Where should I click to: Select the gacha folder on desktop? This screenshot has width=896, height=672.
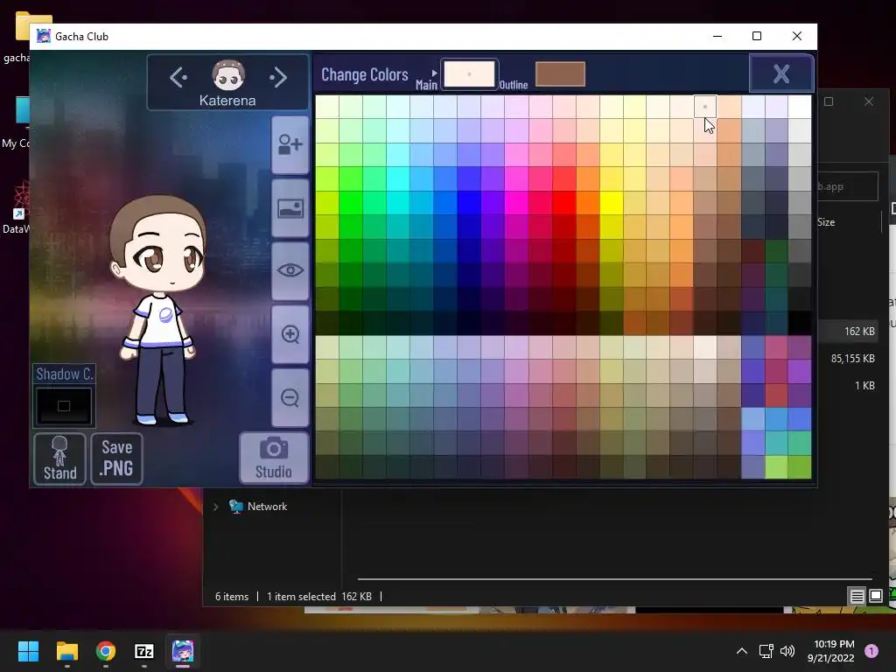pyautogui.click(x=16, y=37)
